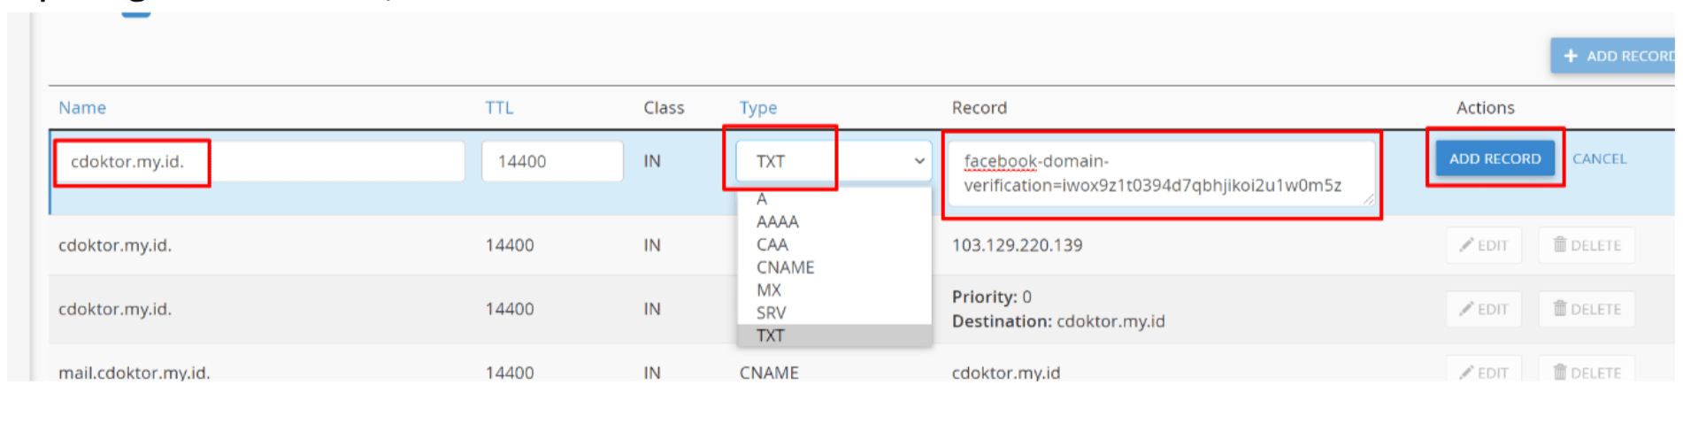
Task: Delete the Priority 0 record row
Action: coord(1587,309)
